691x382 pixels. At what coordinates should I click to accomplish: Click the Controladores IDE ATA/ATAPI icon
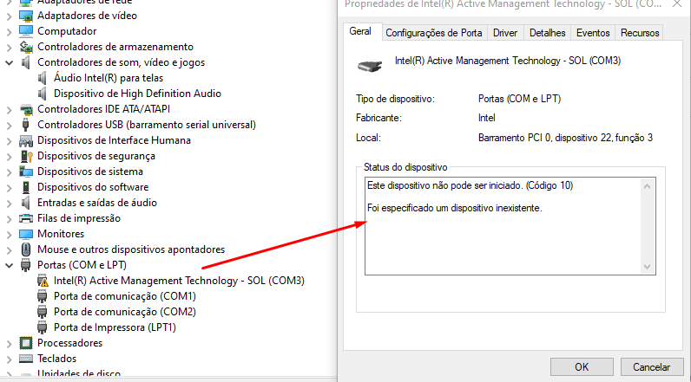pyautogui.click(x=26, y=109)
